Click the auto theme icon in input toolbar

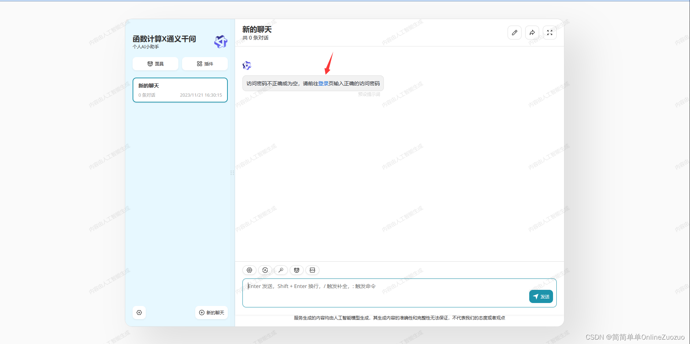click(265, 270)
